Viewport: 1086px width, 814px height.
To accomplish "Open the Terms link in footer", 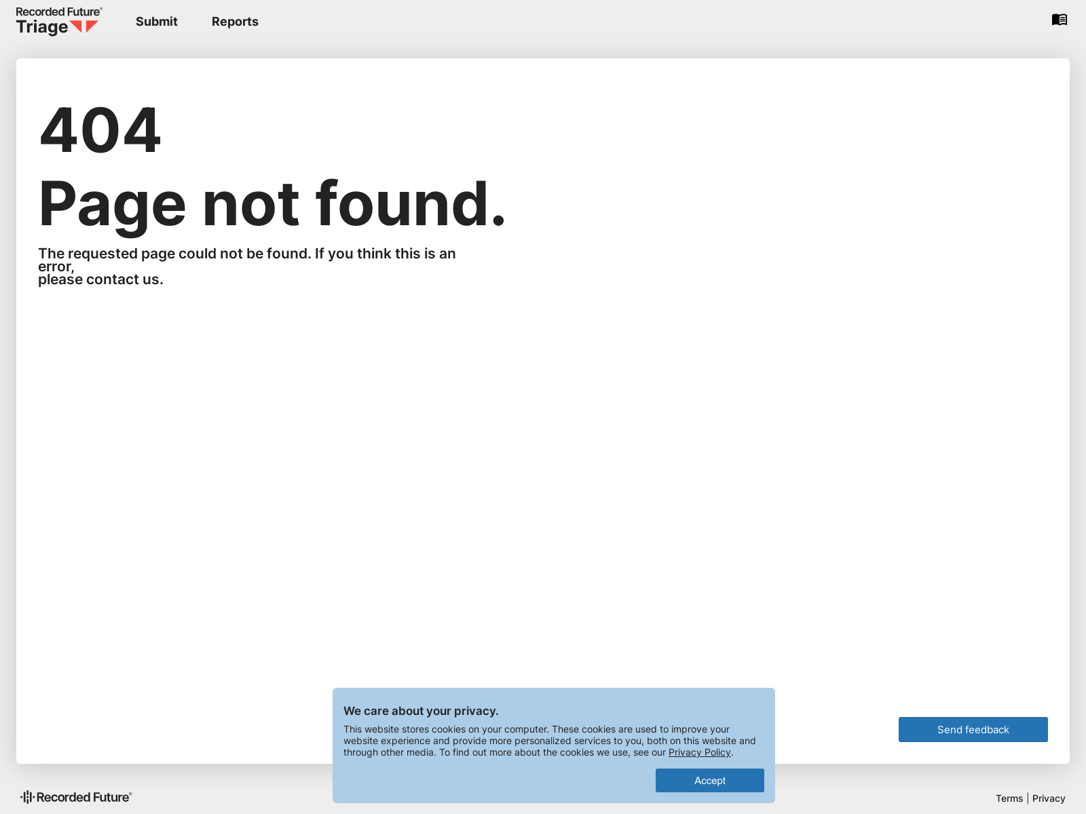I will (x=1009, y=798).
